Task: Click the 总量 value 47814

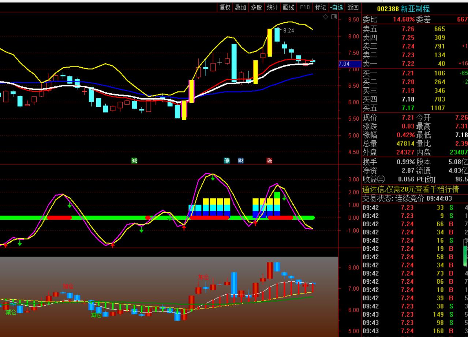Action: (405, 144)
